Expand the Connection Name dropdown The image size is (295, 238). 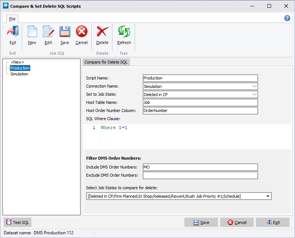coord(254,86)
